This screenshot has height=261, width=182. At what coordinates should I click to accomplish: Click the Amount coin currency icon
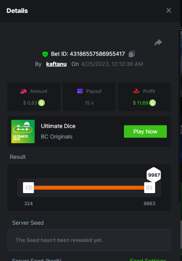click(x=42, y=103)
